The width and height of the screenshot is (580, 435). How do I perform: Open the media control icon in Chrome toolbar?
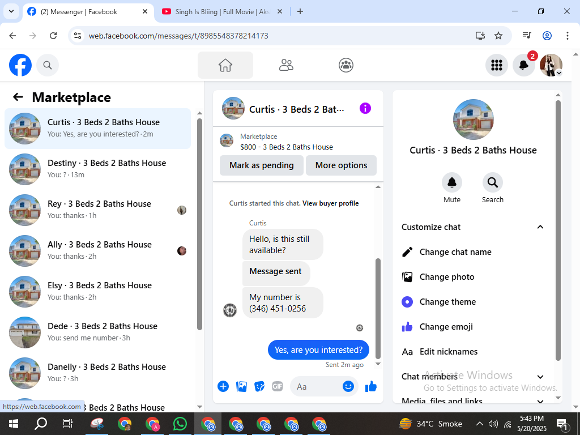tap(527, 36)
